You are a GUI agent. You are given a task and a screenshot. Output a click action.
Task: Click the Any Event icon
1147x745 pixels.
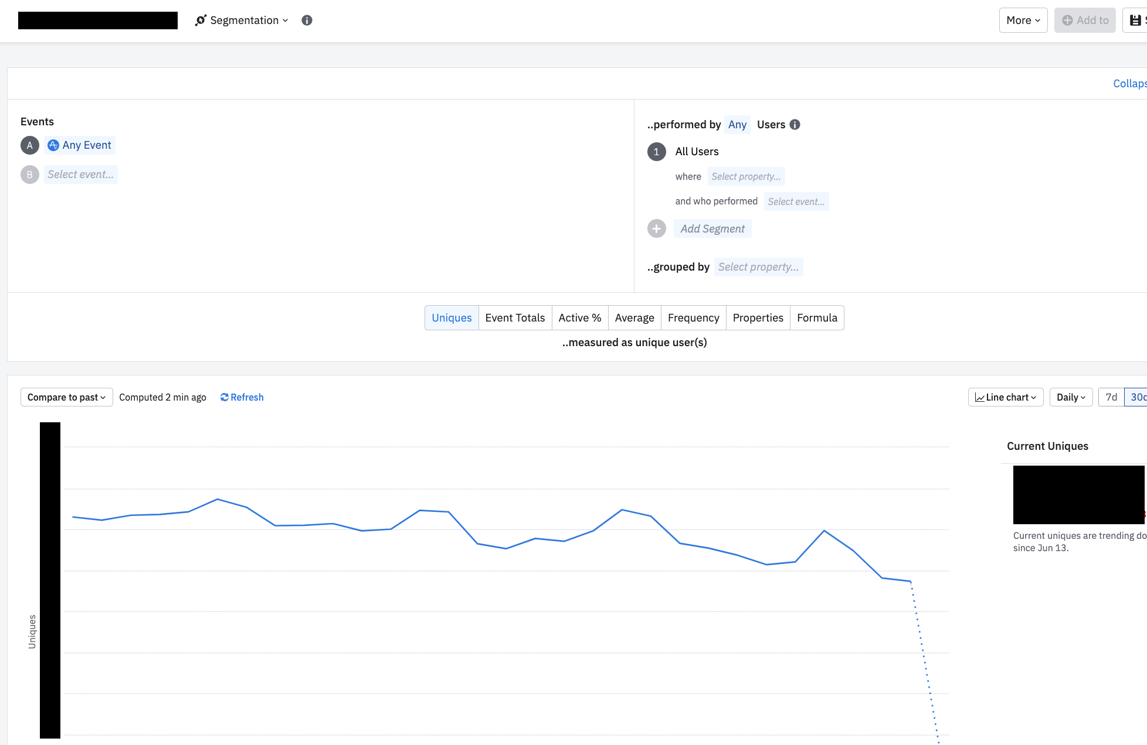[53, 145]
